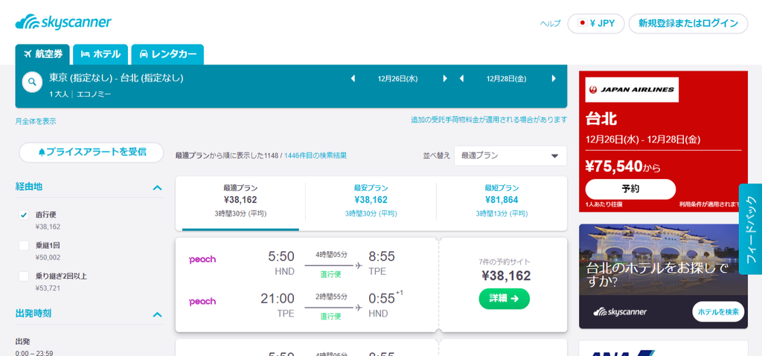This screenshot has height=356, width=762.
Task: Switch to the ホテル tab
Action: (100, 54)
